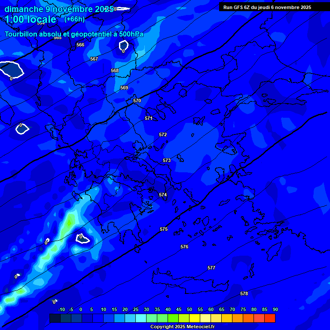Click the 572 geopotential contour label
Viewport: 330px width, 330px height.
point(163,134)
